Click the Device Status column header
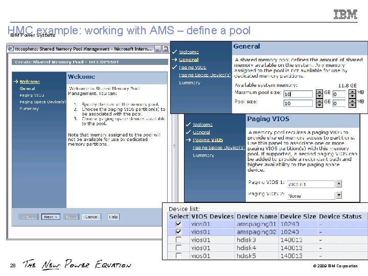 click(x=340, y=216)
